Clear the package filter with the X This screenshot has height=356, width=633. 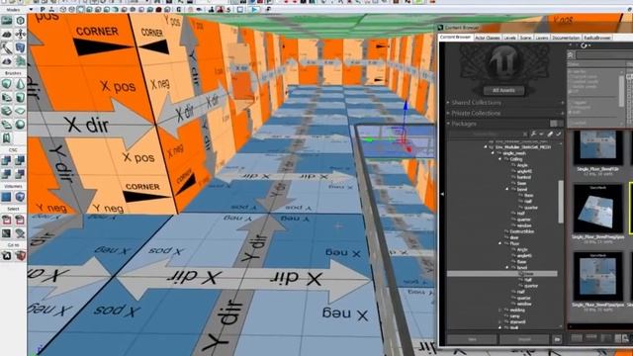(x=525, y=134)
